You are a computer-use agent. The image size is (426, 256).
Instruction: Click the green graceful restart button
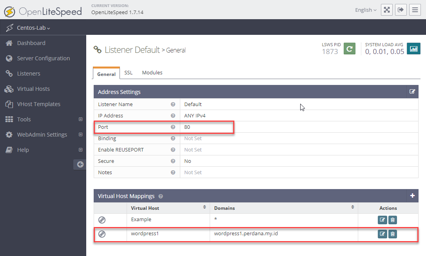[x=350, y=49]
